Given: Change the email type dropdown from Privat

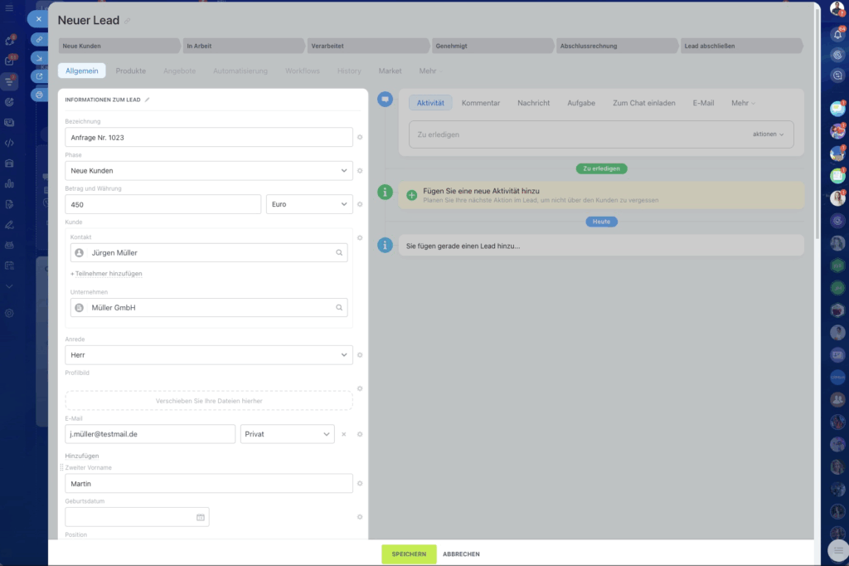Looking at the screenshot, I should [287, 433].
